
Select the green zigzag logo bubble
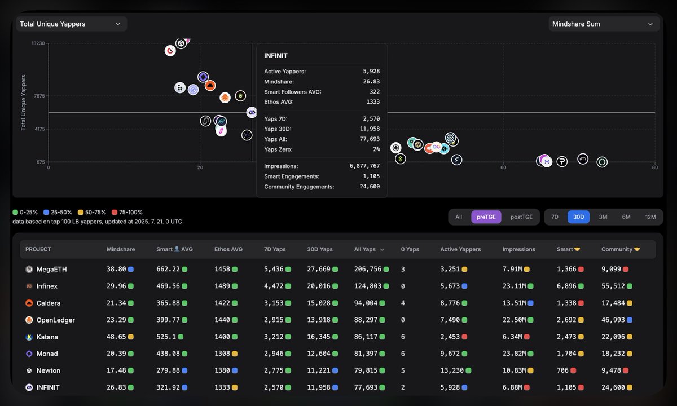[401, 158]
